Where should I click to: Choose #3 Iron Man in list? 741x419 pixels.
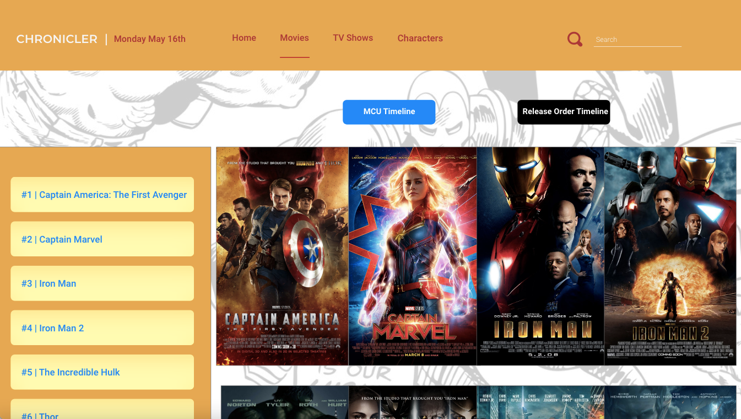tap(102, 283)
